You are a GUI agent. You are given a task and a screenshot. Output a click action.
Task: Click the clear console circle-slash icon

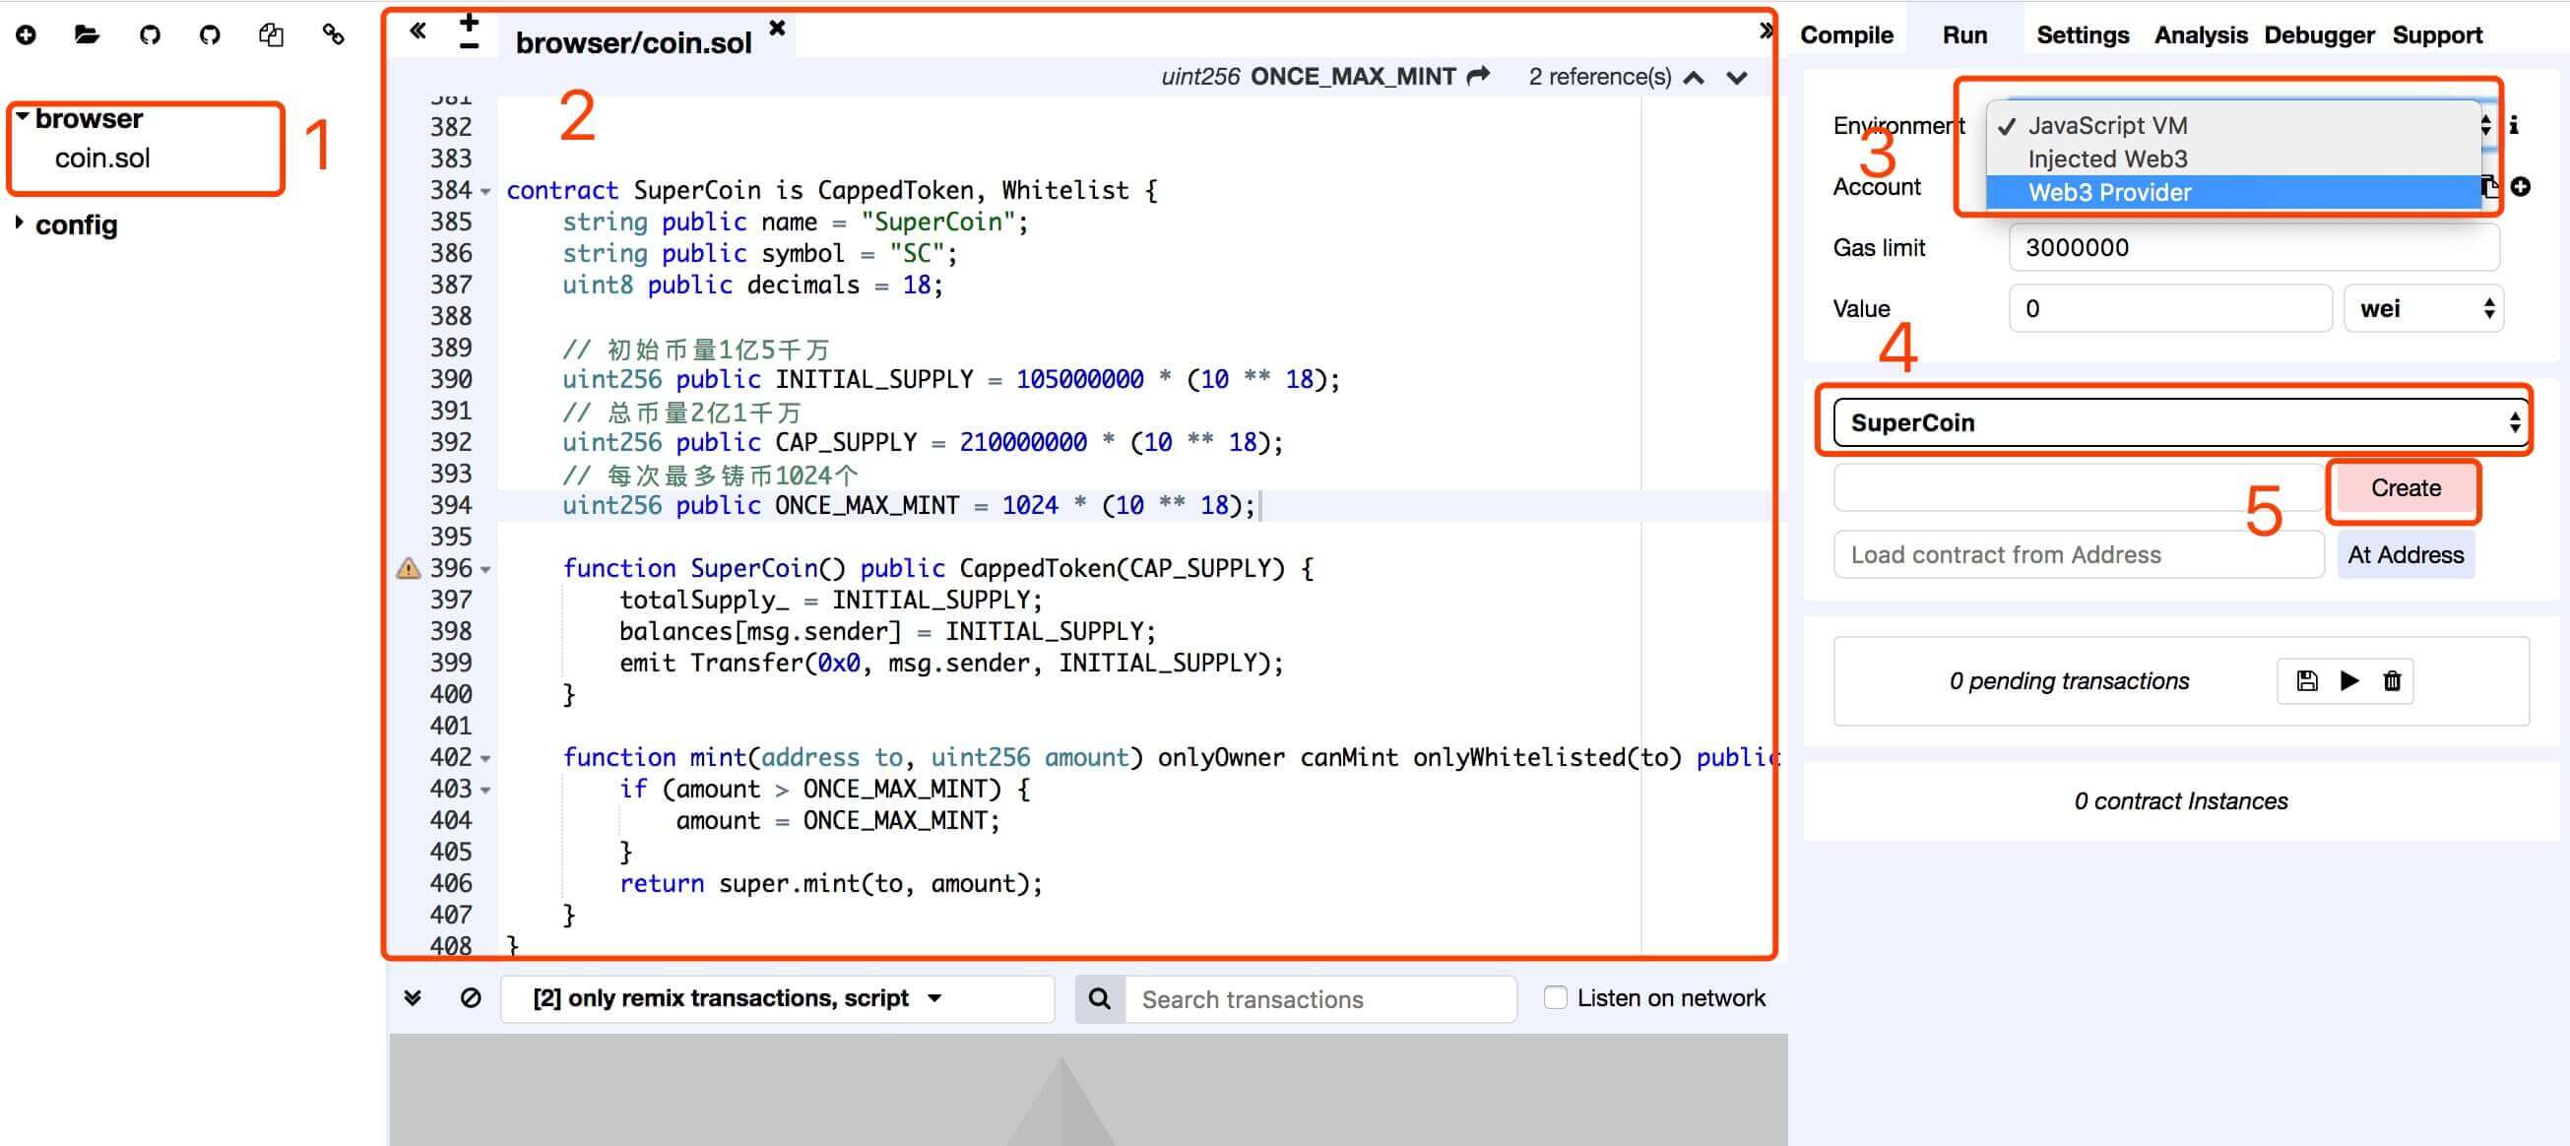[x=471, y=998]
